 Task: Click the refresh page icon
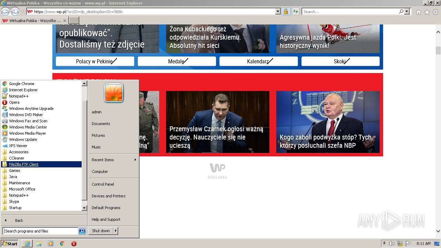point(295,11)
